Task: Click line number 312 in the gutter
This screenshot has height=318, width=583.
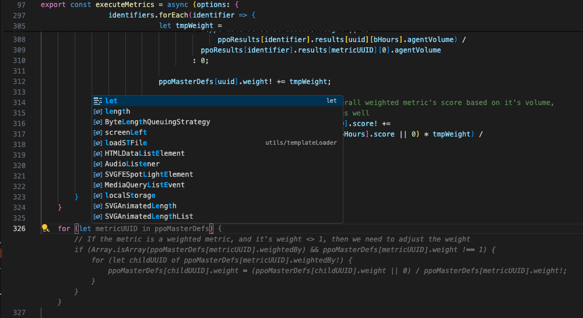Action: tap(19, 81)
